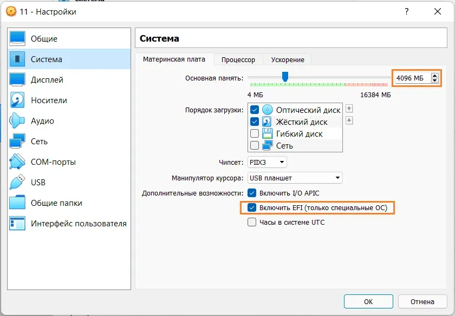
Task: Switch to Ускорение tab
Action: [x=288, y=60]
